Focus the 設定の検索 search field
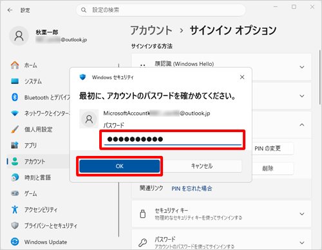 pyautogui.click(x=161, y=10)
